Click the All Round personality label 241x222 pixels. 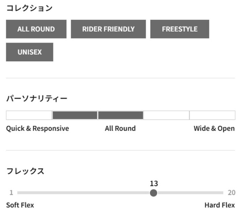(120, 128)
